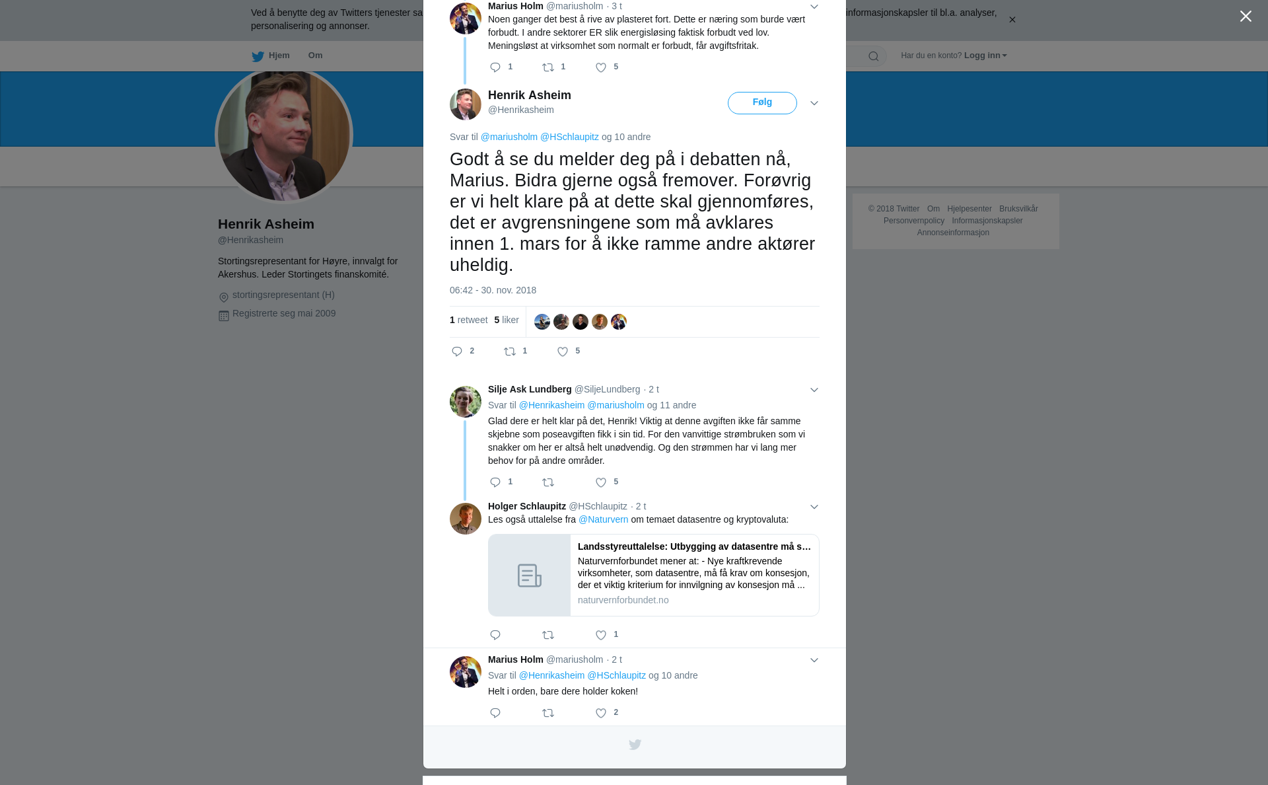Viewport: 1268px width, 785px height.
Task: Open the Logg inn dropdown
Action: coord(985,56)
